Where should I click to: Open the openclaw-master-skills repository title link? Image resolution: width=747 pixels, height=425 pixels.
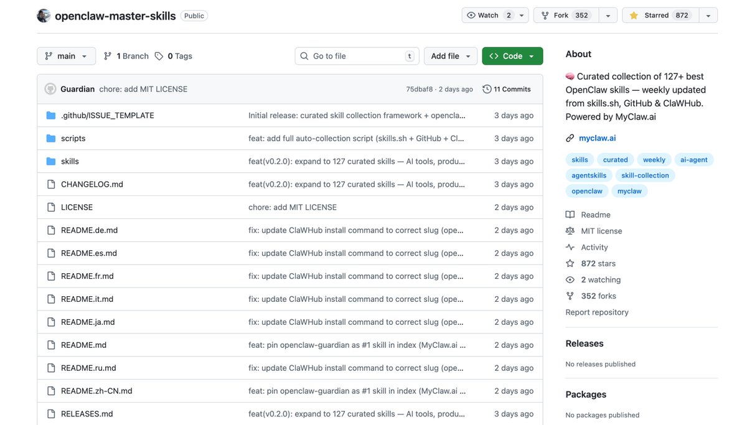coord(115,16)
